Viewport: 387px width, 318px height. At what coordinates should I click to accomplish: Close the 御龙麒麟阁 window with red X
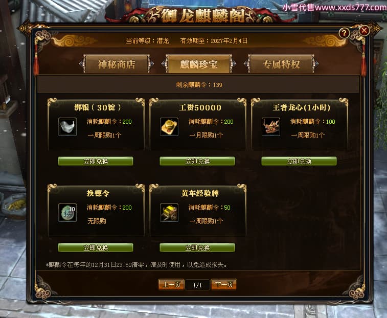(364, 31)
